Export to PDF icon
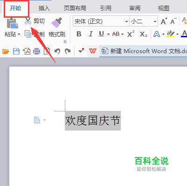The width and height of the screenshot is (187, 186). [x=27, y=51]
